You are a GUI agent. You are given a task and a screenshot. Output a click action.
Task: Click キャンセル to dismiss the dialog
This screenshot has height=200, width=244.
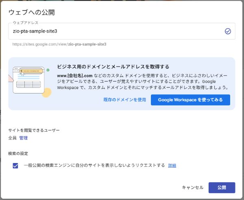click(193, 187)
